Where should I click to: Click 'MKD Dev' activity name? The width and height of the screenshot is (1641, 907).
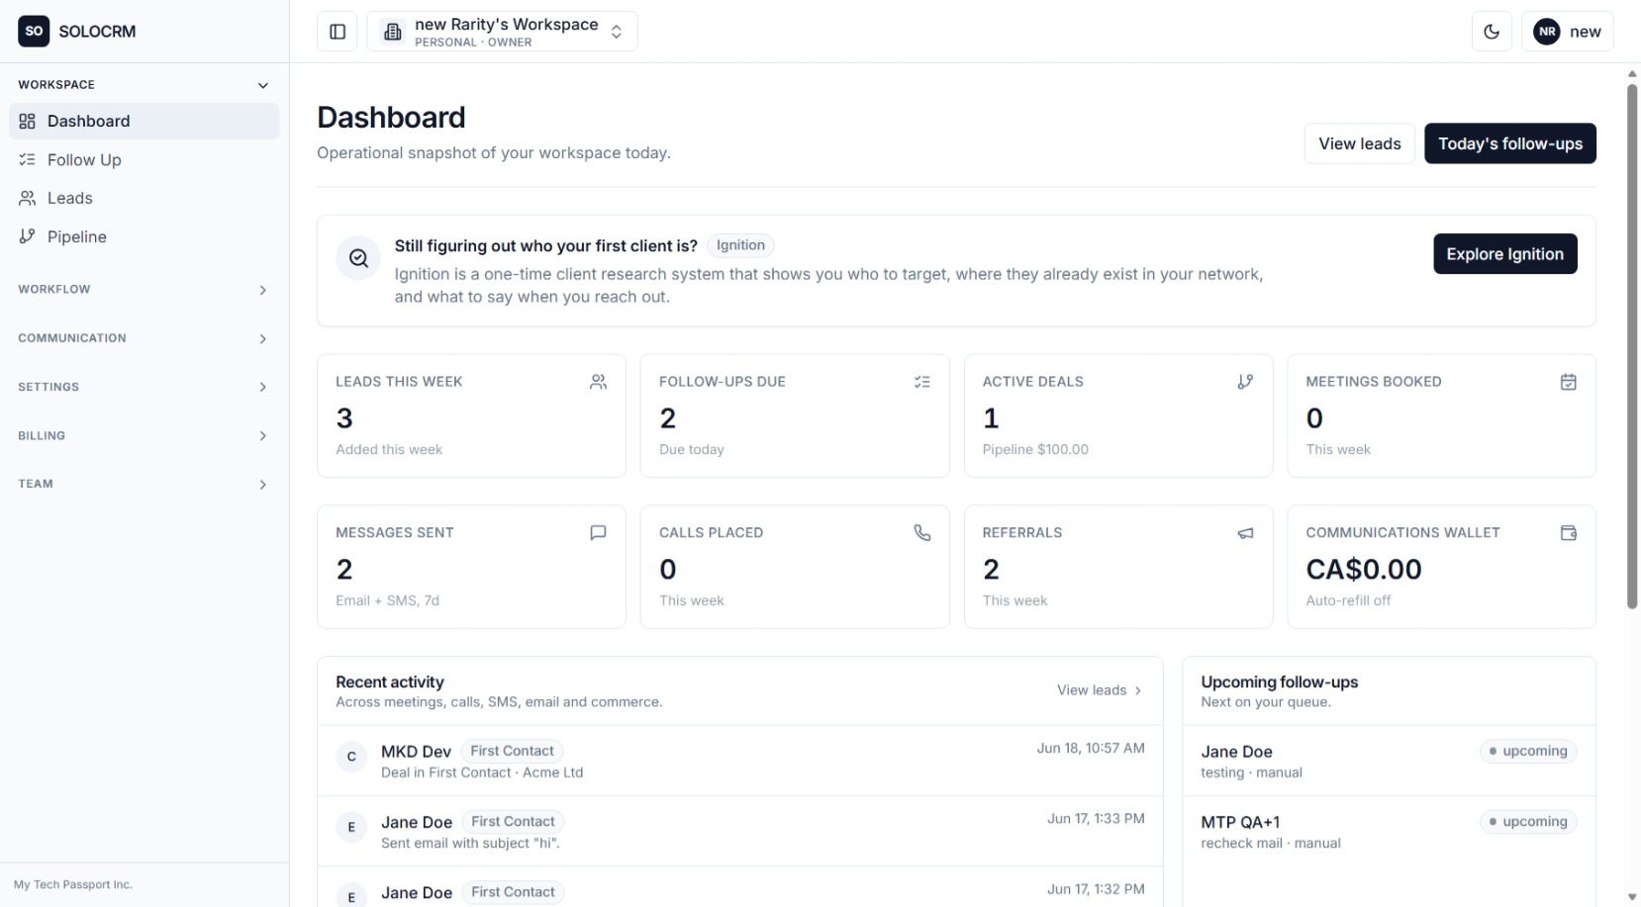coord(416,752)
